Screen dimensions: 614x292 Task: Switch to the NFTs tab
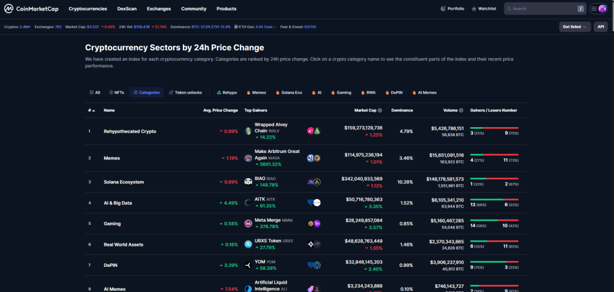(117, 93)
